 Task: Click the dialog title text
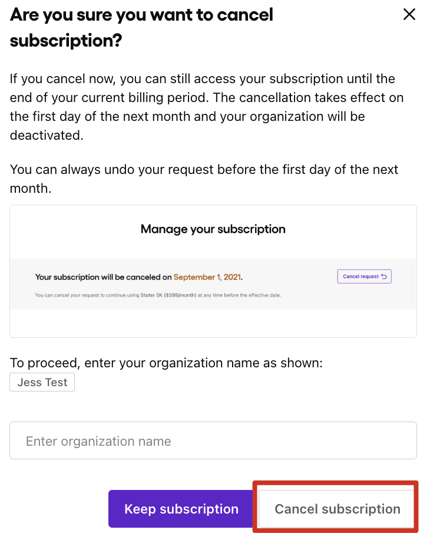(141, 27)
